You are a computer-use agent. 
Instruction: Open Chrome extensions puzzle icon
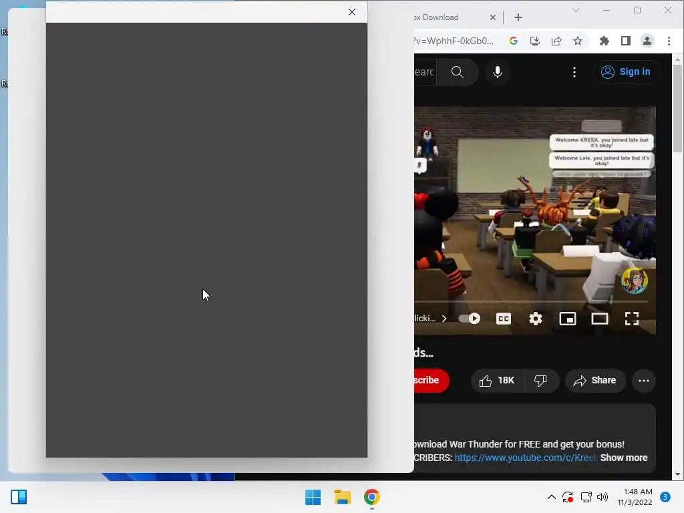pos(604,41)
